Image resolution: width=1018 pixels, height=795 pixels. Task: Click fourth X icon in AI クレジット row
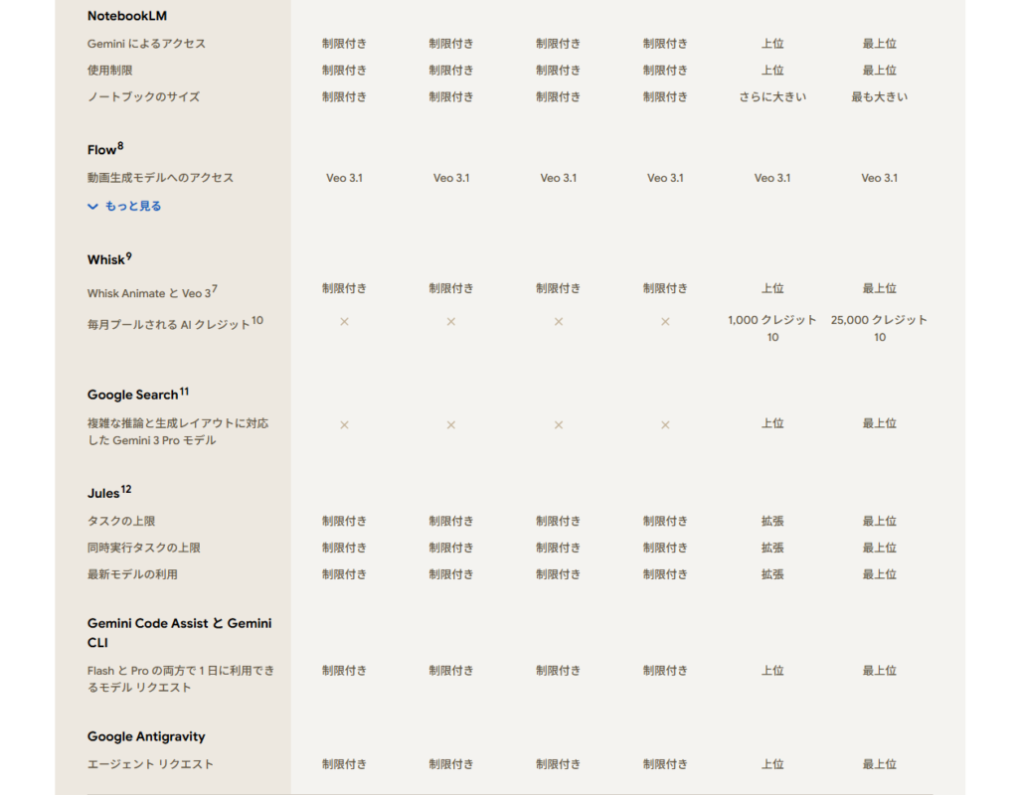coord(665,322)
